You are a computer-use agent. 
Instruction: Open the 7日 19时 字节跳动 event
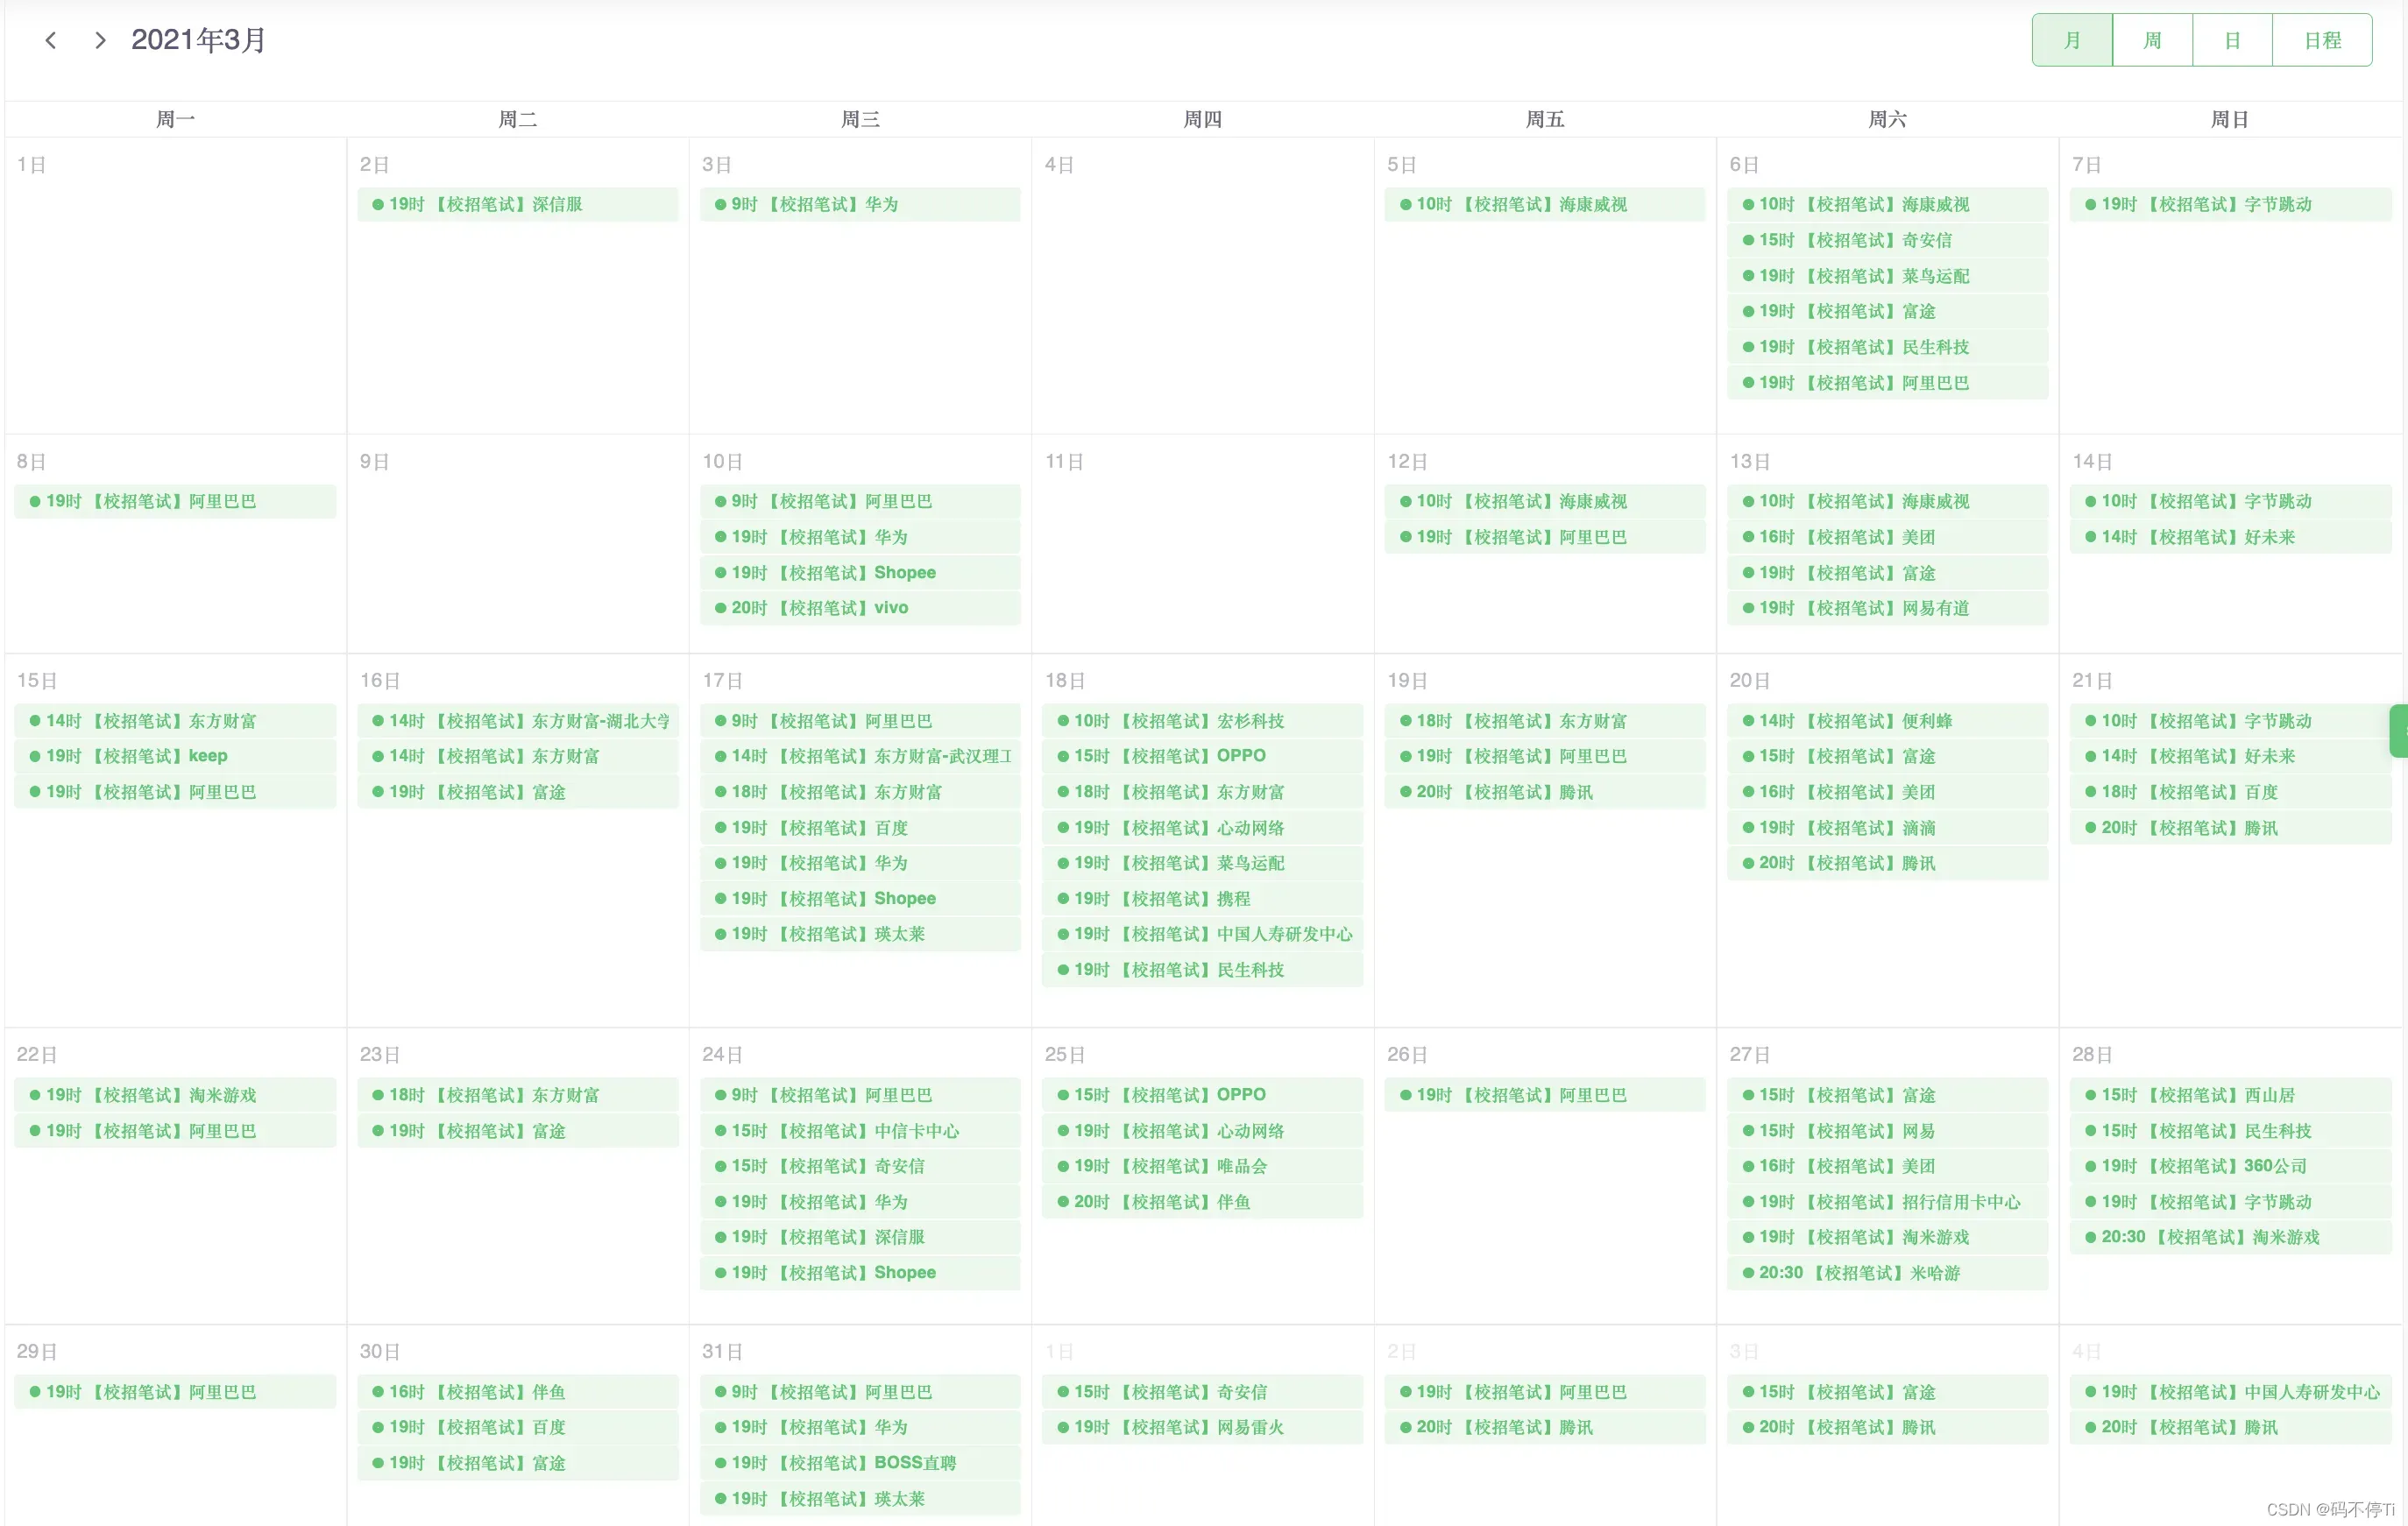2230,204
